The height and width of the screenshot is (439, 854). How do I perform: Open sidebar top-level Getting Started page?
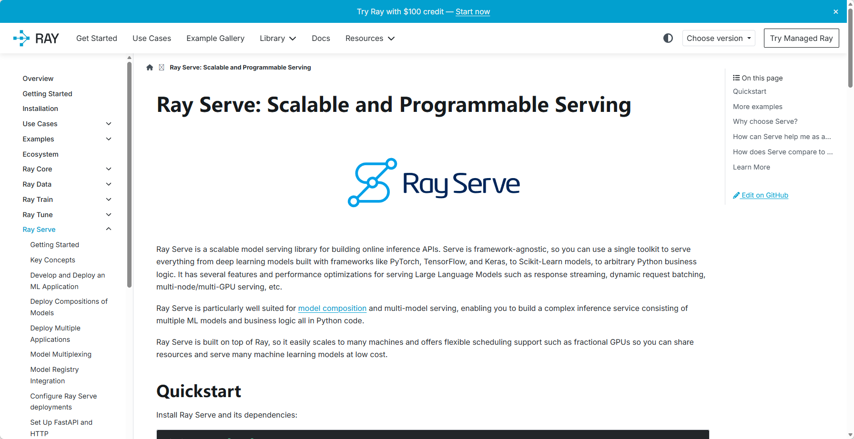(x=48, y=94)
